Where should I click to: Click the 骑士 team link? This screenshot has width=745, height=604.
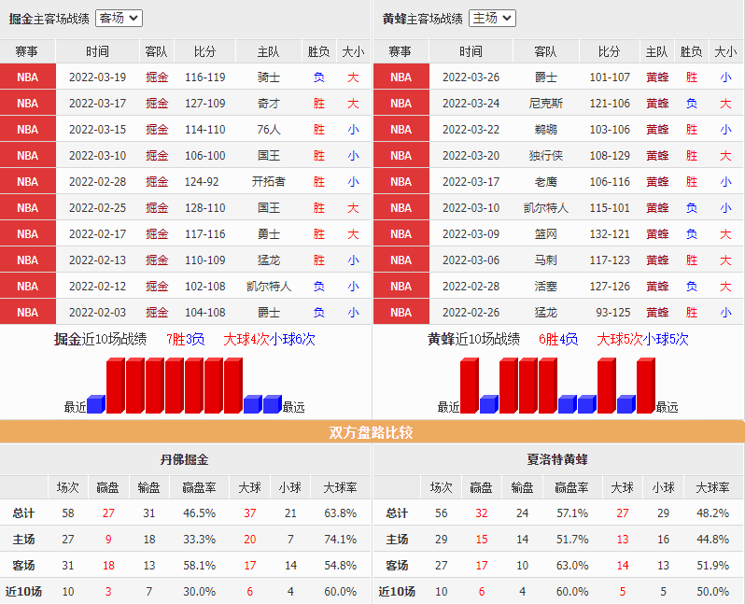coord(269,77)
